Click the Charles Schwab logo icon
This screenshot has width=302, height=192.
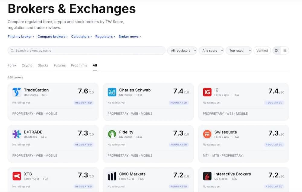[x=112, y=92]
